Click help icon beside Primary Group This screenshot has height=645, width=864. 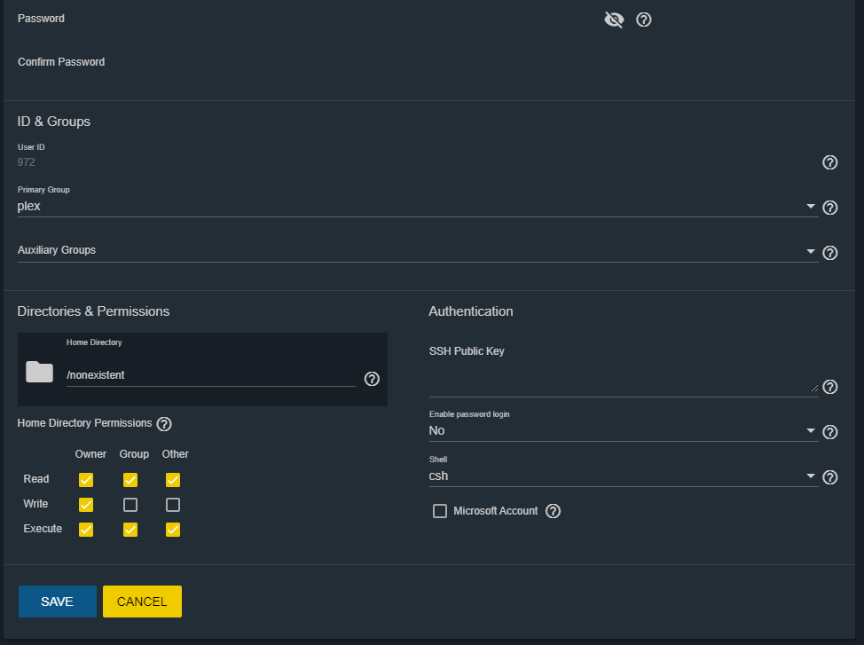[x=830, y=208]
